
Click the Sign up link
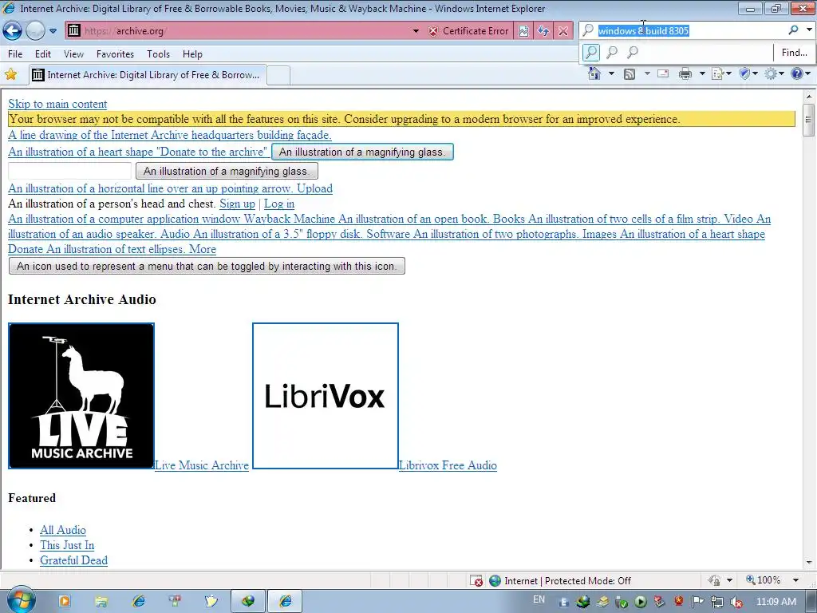(237, 204)
